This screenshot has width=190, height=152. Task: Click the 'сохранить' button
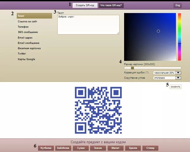(175, 87)
